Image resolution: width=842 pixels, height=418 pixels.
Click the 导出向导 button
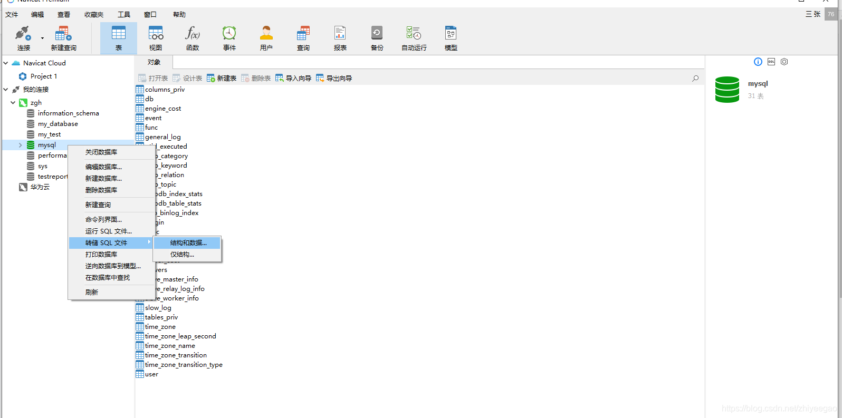click(334, 78)
